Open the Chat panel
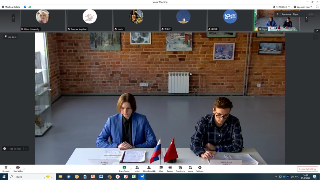320x180 pixels. pos(161,168)
